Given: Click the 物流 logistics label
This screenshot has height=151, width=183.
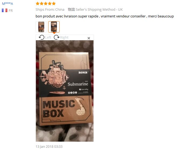Looking at the screenshot, I should [71, 10].
